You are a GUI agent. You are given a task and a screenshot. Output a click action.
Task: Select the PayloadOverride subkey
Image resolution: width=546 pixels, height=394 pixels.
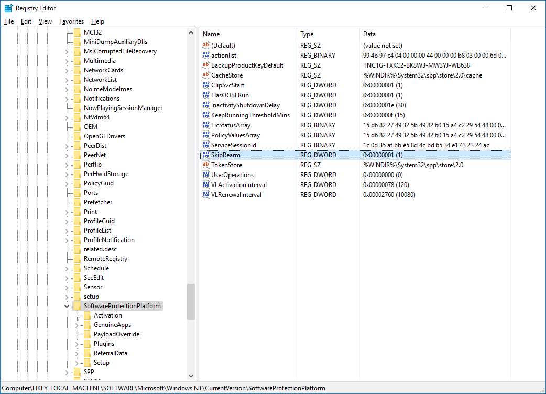point(117,334)
